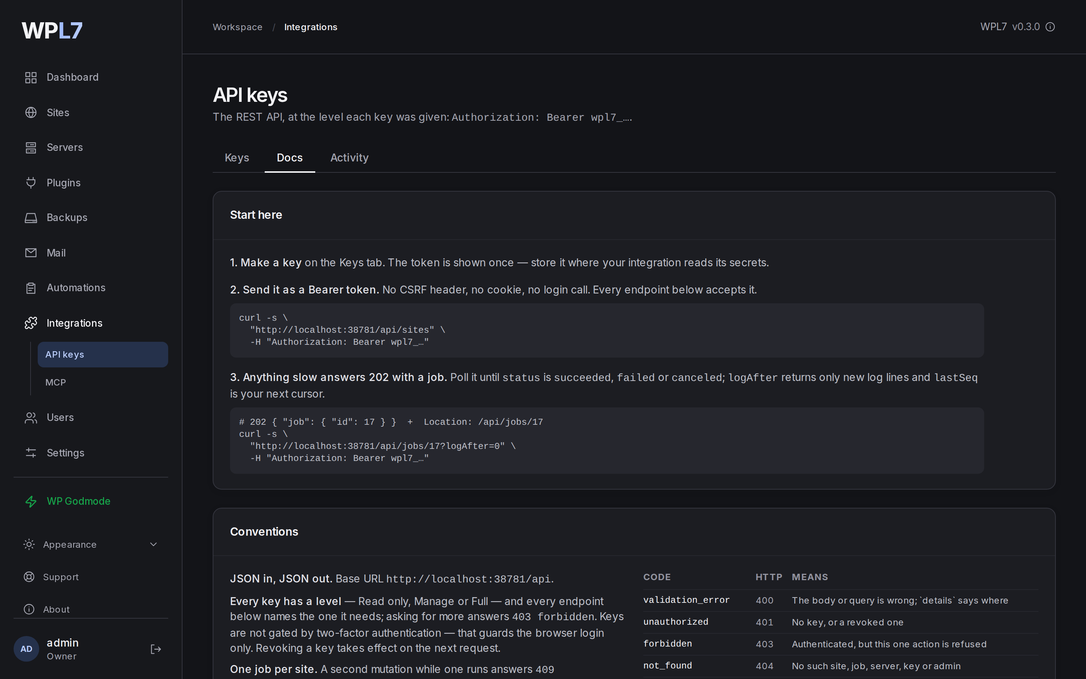This screenshot has height=679, width=1086.
Task: Click the Automations clipboard icon
Action: coord(31,288)
